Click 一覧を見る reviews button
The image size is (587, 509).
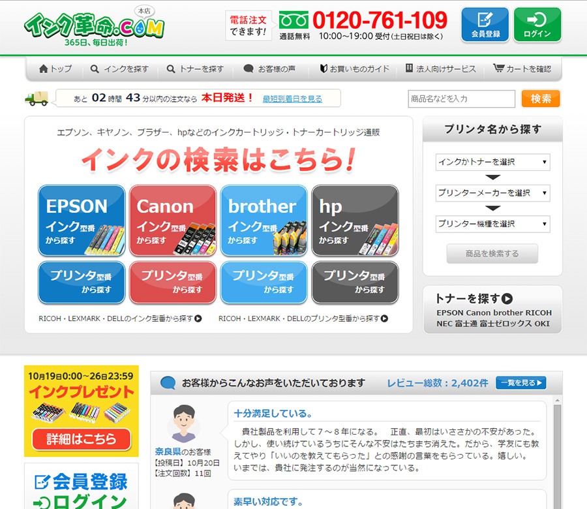521,383
